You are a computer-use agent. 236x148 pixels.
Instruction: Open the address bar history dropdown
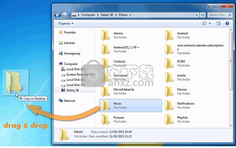pos(197,15)
